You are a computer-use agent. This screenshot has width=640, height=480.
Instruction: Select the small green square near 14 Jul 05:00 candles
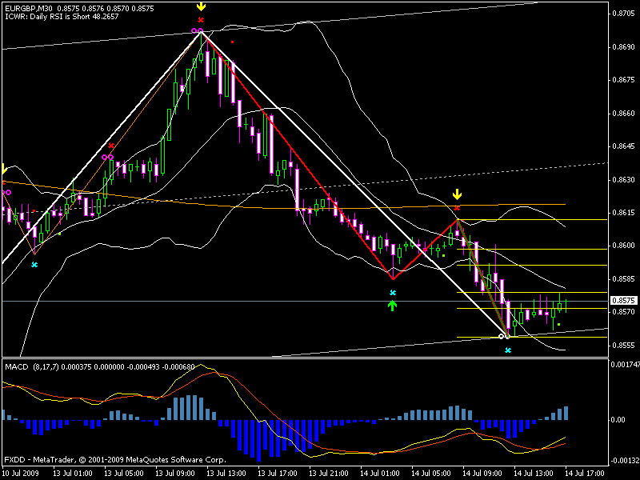(444, 255)
